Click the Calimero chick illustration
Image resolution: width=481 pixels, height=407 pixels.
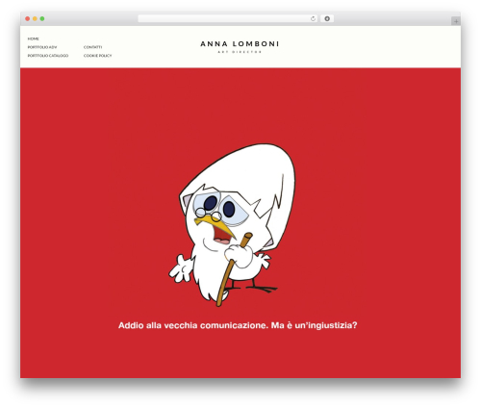coord(233,225)
